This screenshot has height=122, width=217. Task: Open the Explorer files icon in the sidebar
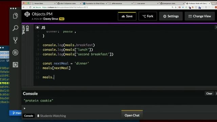[x=15, y=16]
